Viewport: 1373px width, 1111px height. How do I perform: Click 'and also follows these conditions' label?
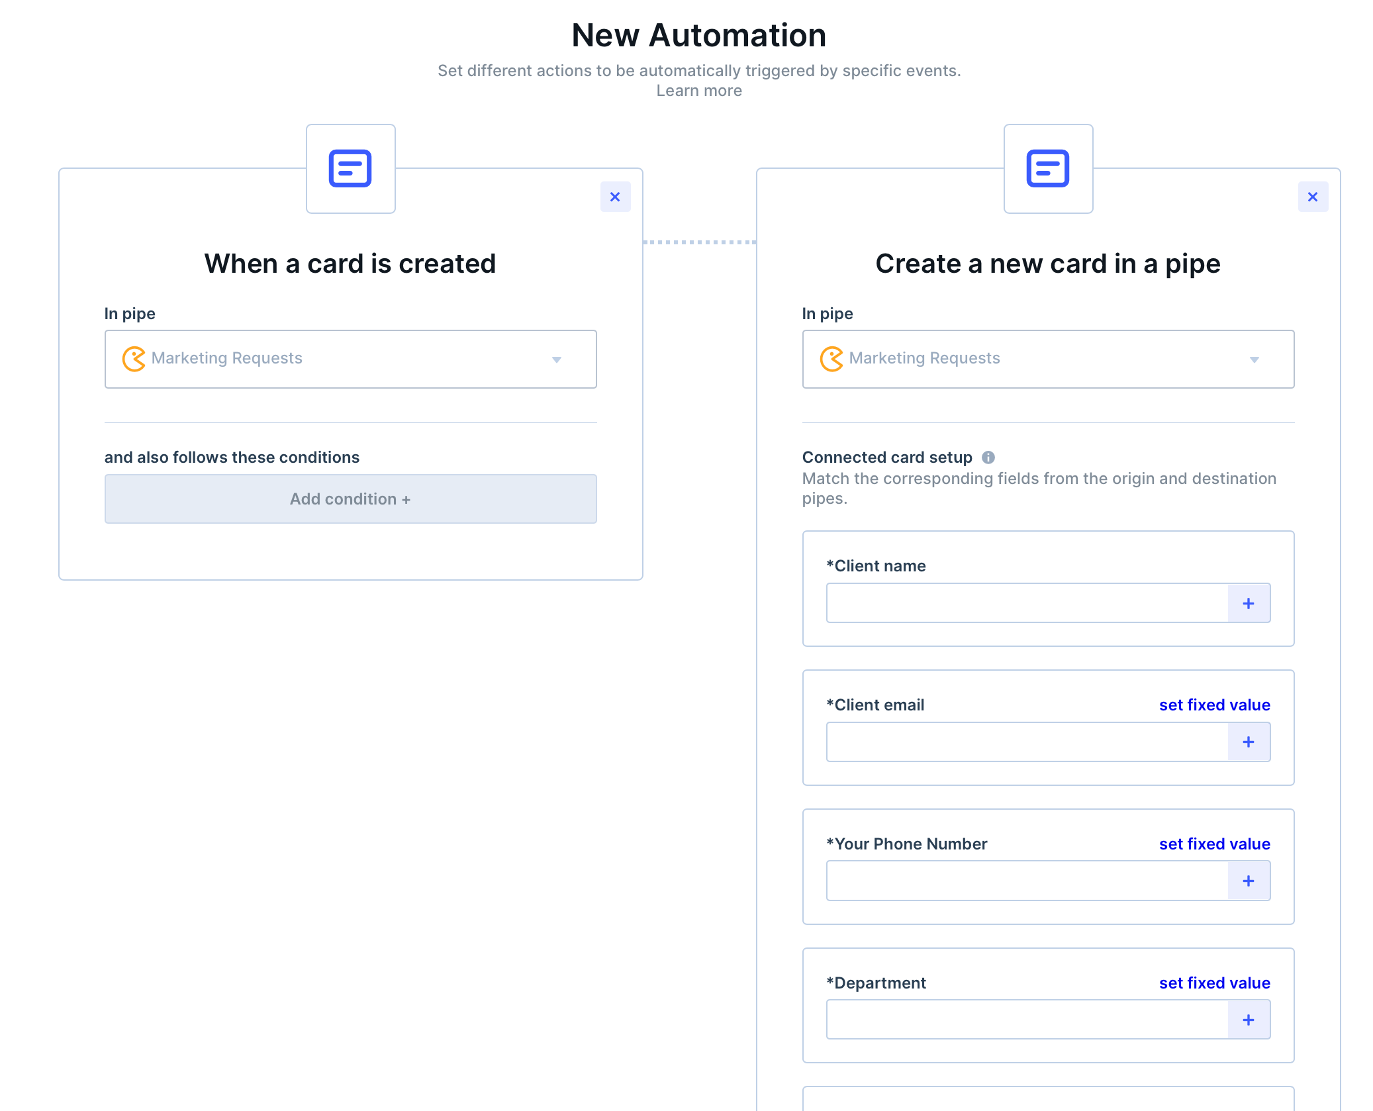(x=232, y=458)
